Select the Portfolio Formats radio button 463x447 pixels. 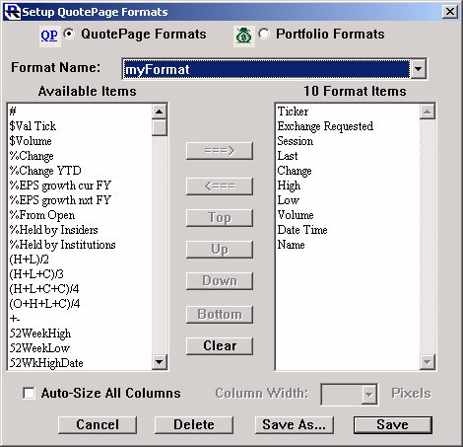[264, 34]
